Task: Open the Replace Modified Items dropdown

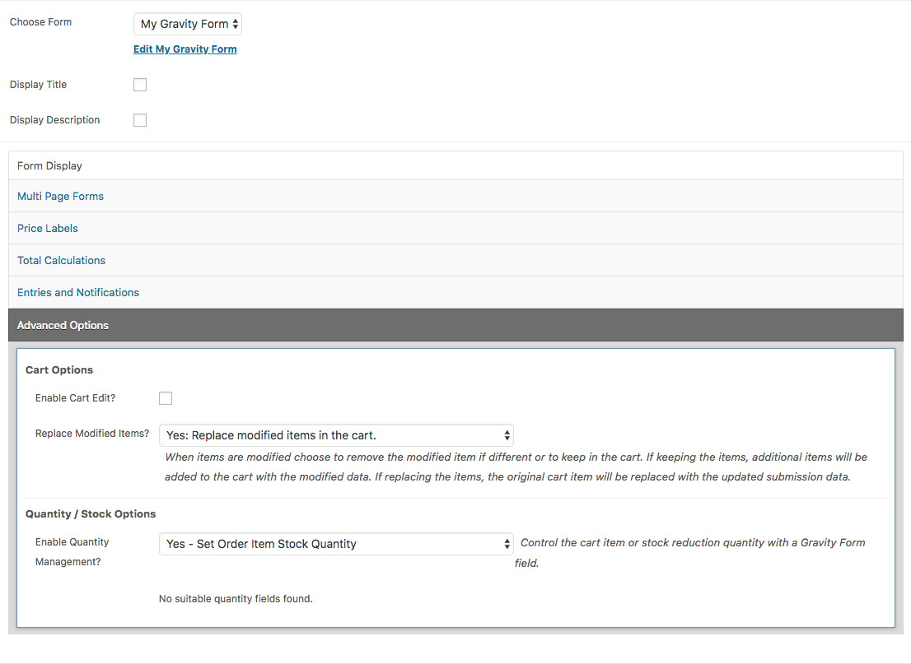Action: pos(335,435)
